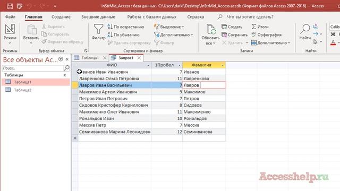Click Удалить сортировку to remove sort

(x=129, y=43)
